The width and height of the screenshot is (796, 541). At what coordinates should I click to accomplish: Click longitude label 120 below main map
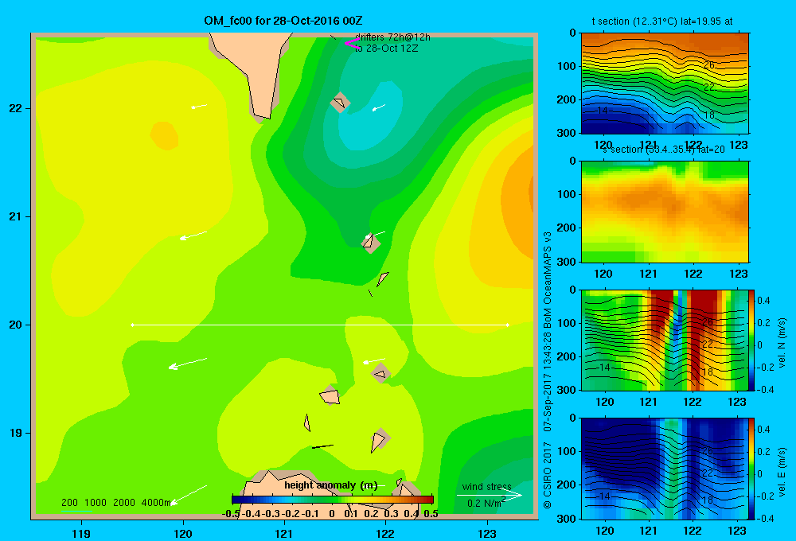183,533
